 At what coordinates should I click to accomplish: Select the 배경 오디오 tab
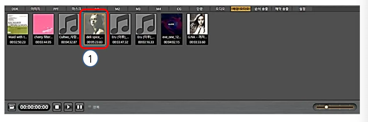[x=241, y=9]
